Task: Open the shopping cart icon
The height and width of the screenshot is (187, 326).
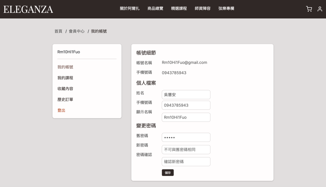Action: click(x=309, y=9)
